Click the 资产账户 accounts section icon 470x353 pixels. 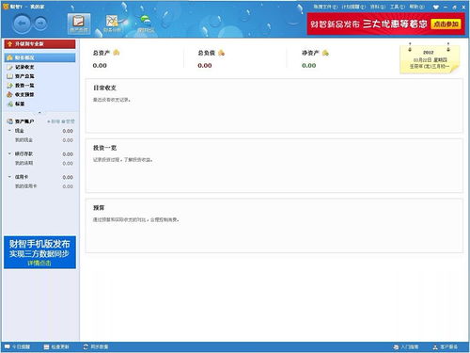pos(9,121)
